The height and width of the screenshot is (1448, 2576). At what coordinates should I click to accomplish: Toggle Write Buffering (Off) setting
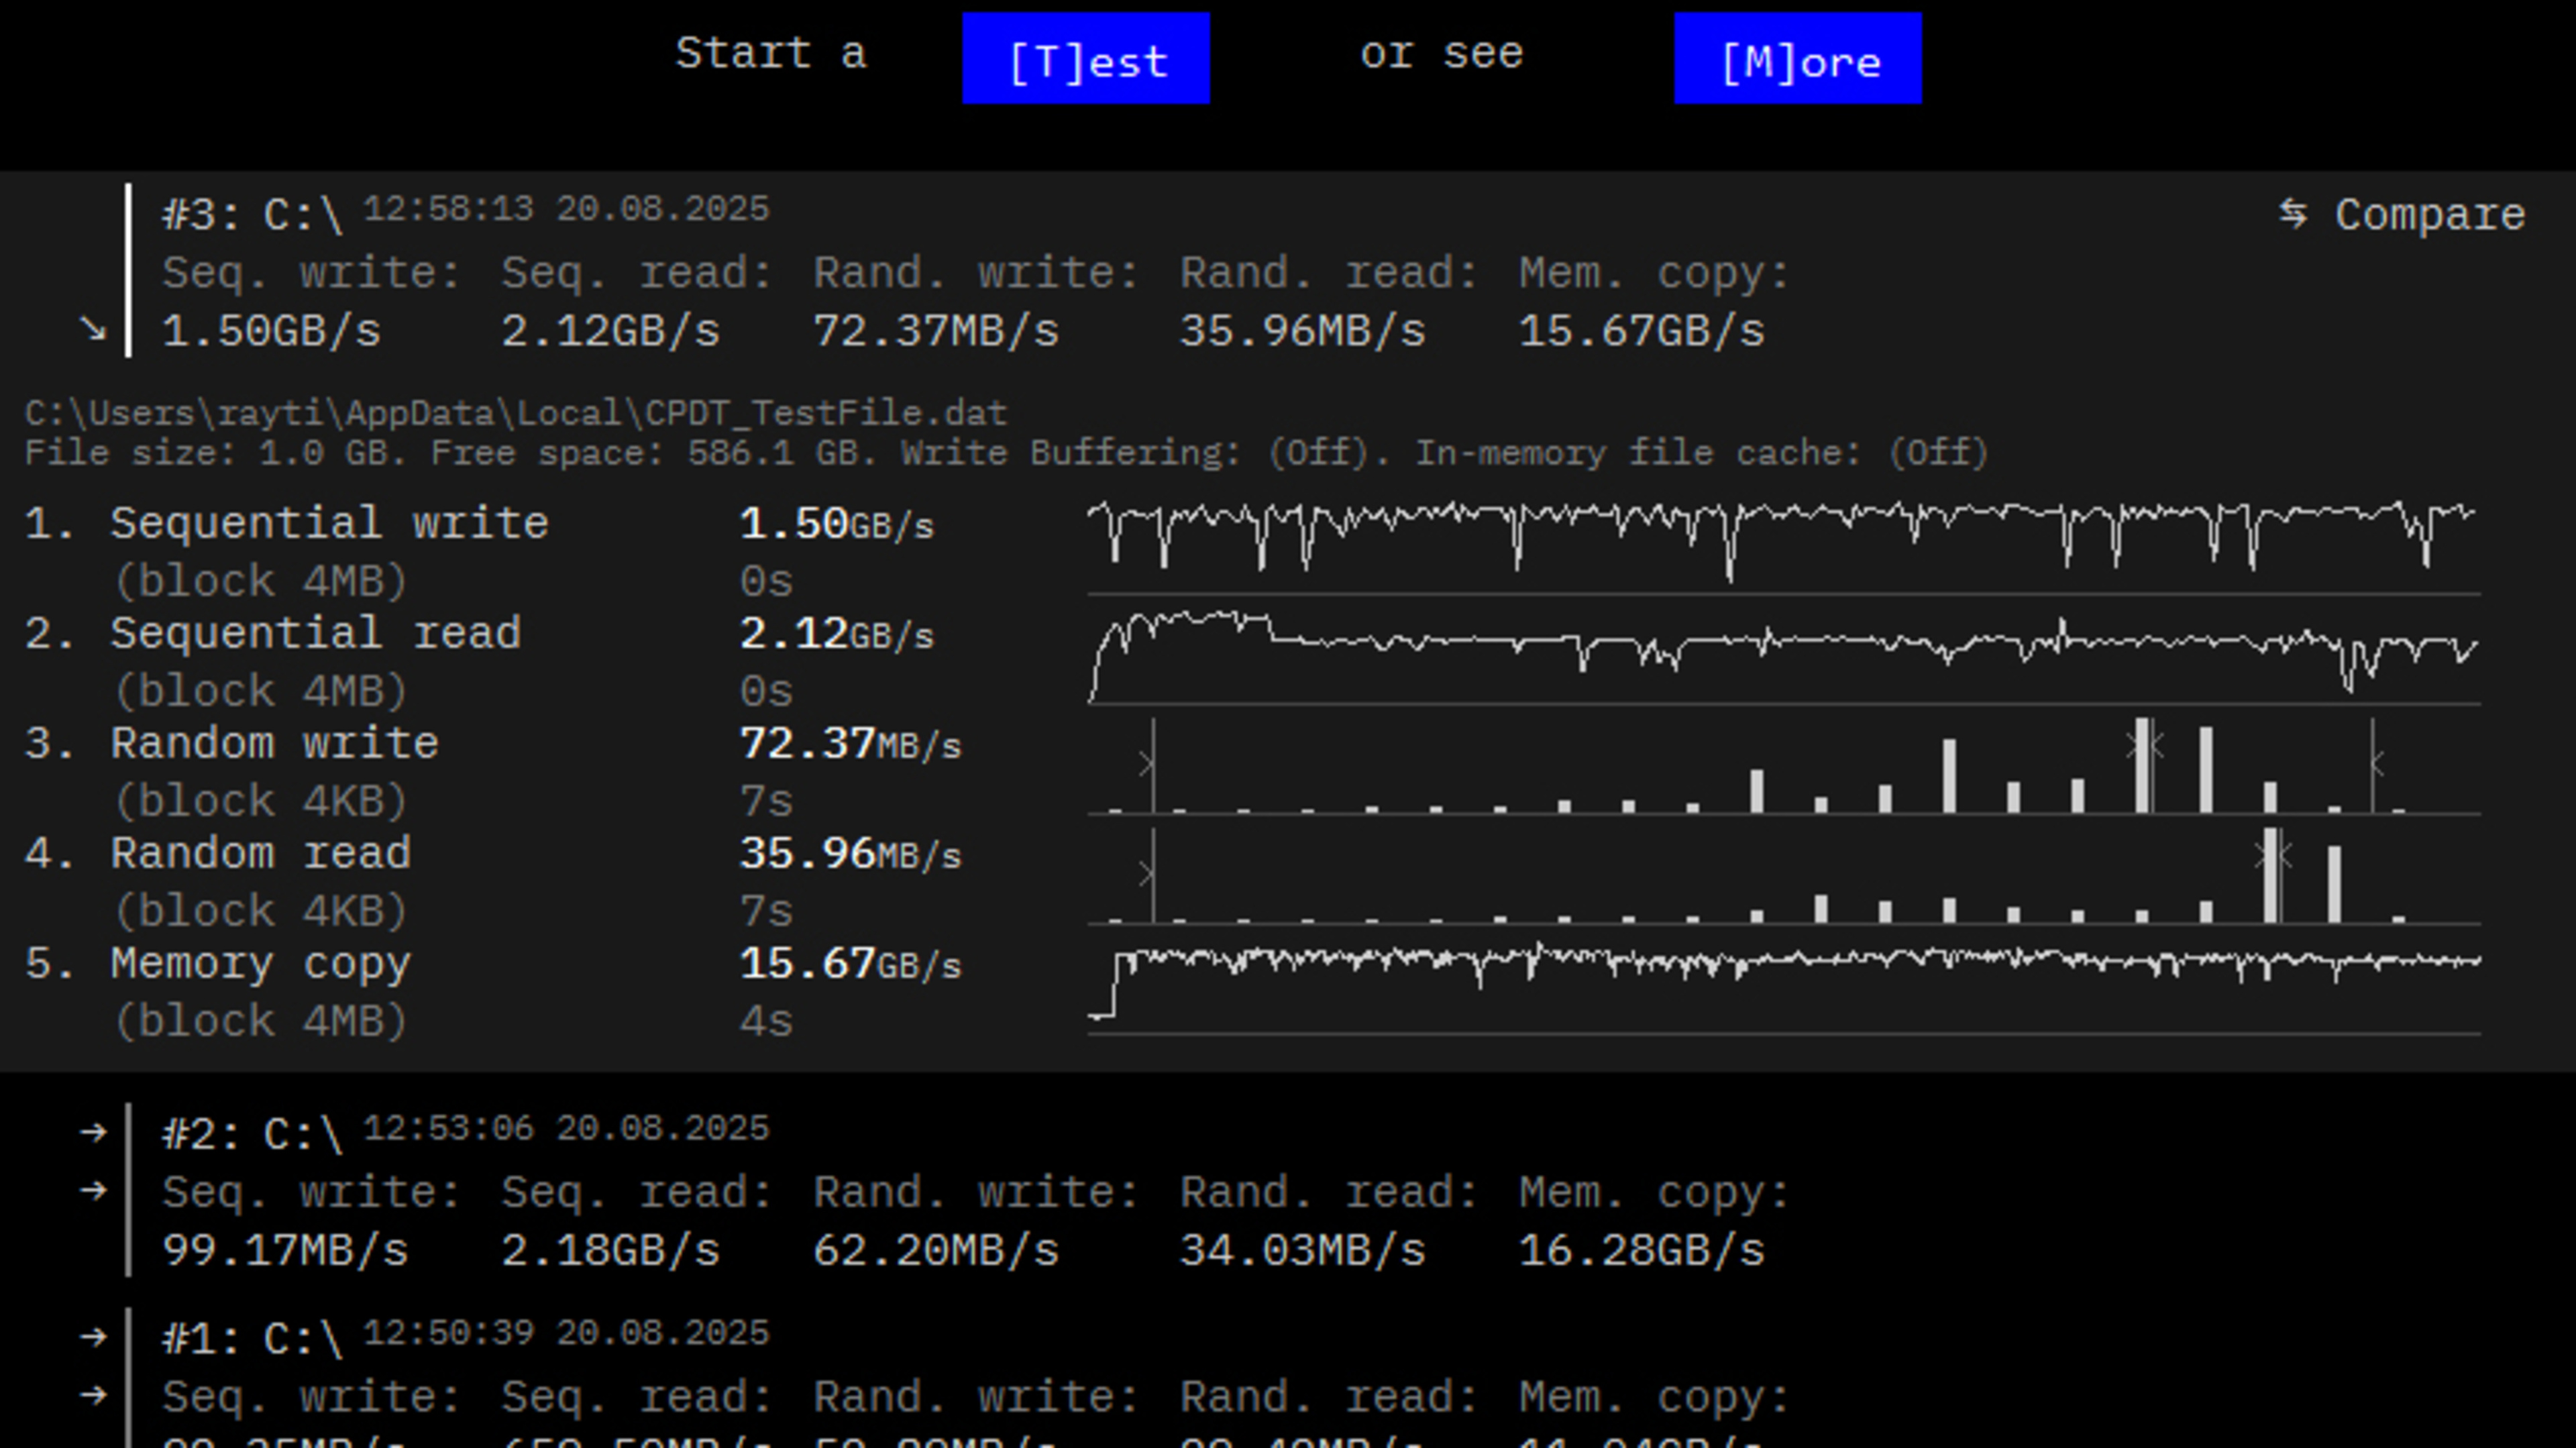(x=1317, y=453)
